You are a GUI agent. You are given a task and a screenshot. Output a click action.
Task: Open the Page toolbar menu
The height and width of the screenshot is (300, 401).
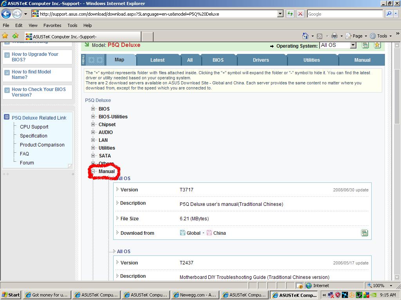coord(357,36)
